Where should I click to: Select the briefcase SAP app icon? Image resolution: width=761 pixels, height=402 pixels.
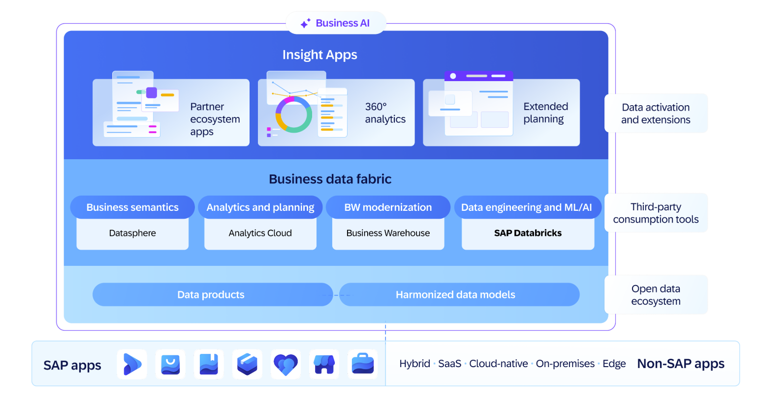pos(362,364)
